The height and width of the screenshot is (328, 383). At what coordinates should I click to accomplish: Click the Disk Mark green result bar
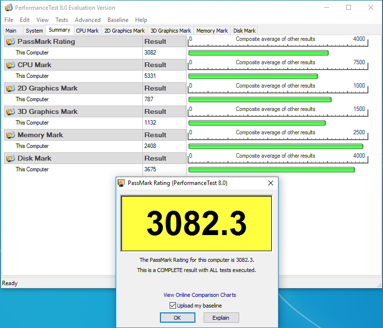tap(272, 170)
